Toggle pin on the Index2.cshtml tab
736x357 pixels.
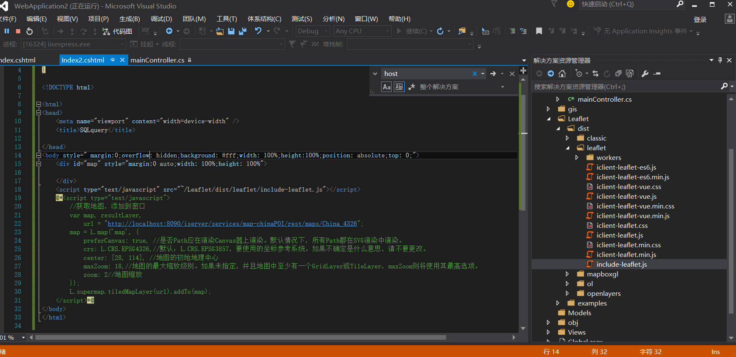click(x=113, y=60)
